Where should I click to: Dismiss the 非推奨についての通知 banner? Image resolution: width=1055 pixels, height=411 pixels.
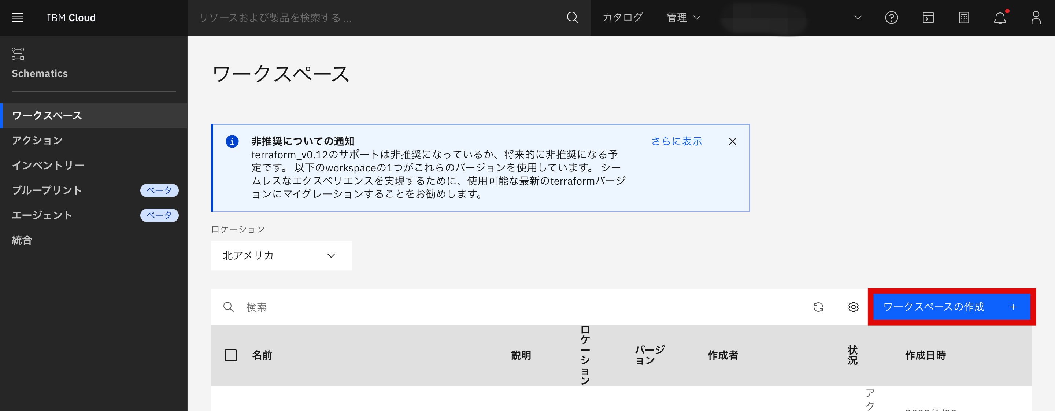pos(733,141)
